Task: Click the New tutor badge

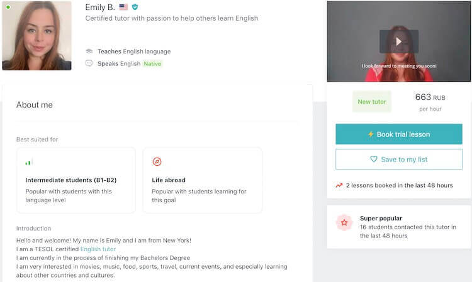Action: [372, 102]
